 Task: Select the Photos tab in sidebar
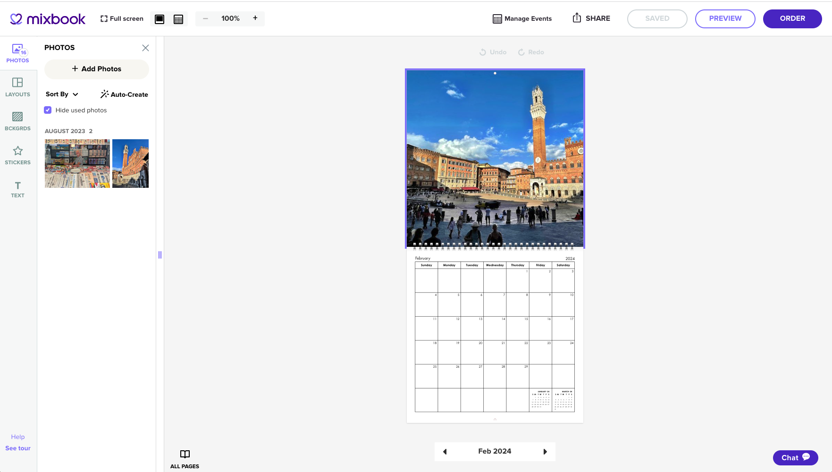(17, 53)
